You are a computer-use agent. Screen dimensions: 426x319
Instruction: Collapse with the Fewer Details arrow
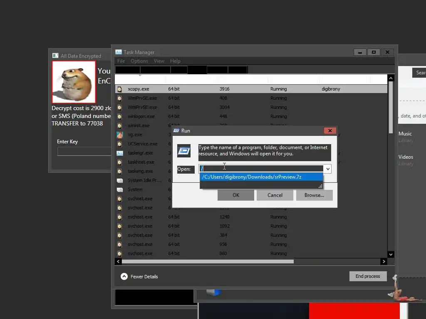click(124, 276)
